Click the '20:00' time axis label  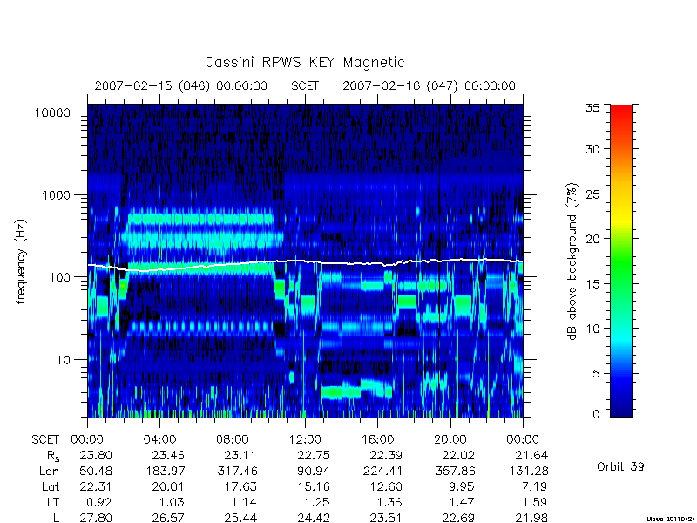450,440
